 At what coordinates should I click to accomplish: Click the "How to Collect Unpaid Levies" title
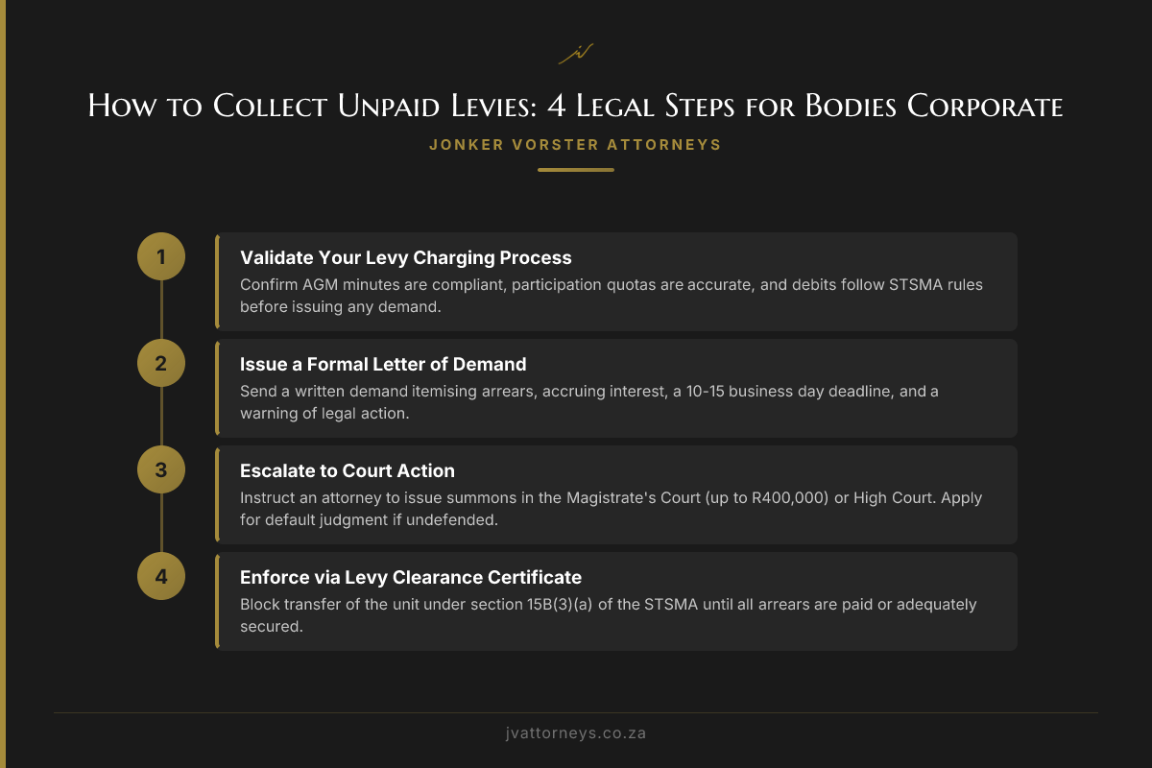[x=575, y=107]
